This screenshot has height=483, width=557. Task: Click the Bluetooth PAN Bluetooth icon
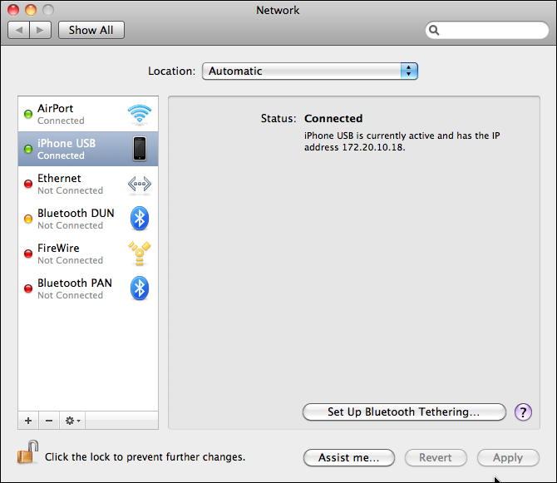140,288
